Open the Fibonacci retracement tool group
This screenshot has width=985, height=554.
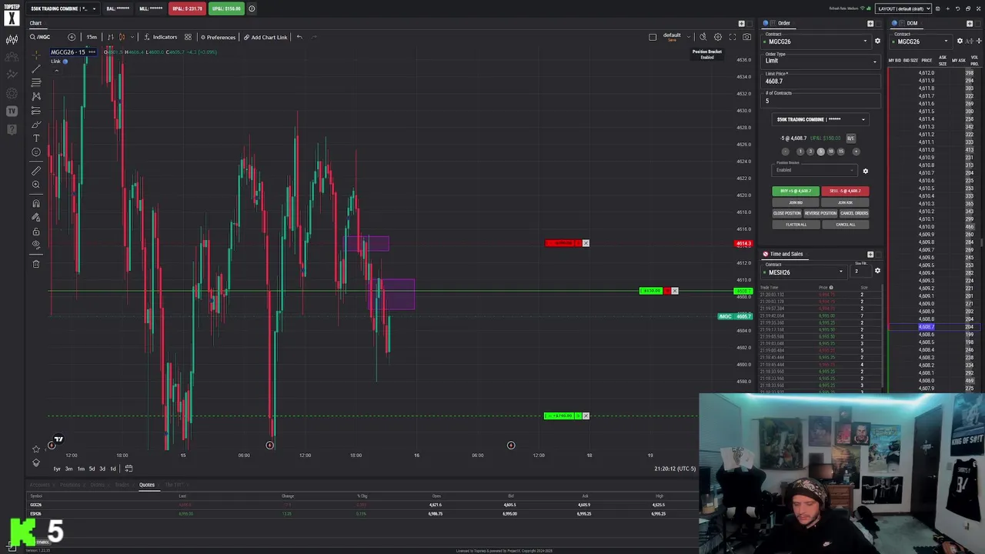tap(35, 82)
